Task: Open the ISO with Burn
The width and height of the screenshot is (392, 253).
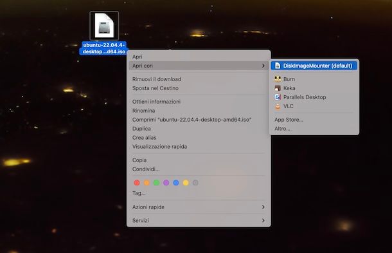Action: tap(314, 79)
